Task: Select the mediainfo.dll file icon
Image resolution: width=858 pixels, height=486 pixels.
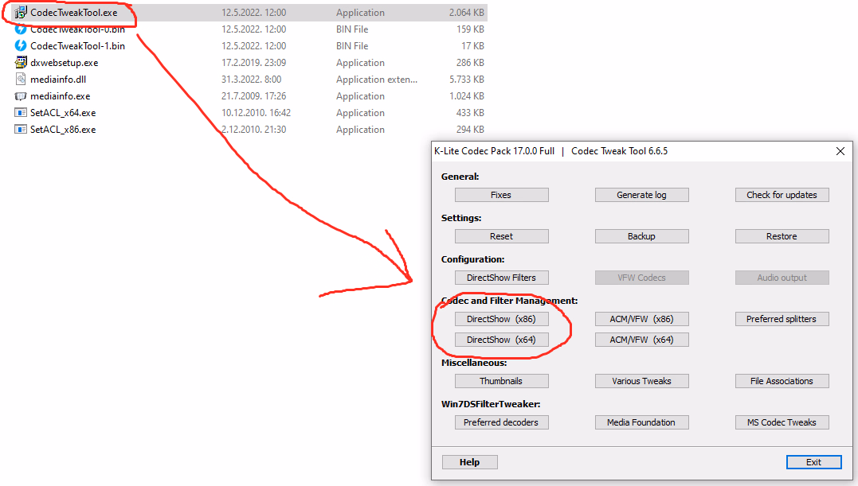Action: [22, 80]
